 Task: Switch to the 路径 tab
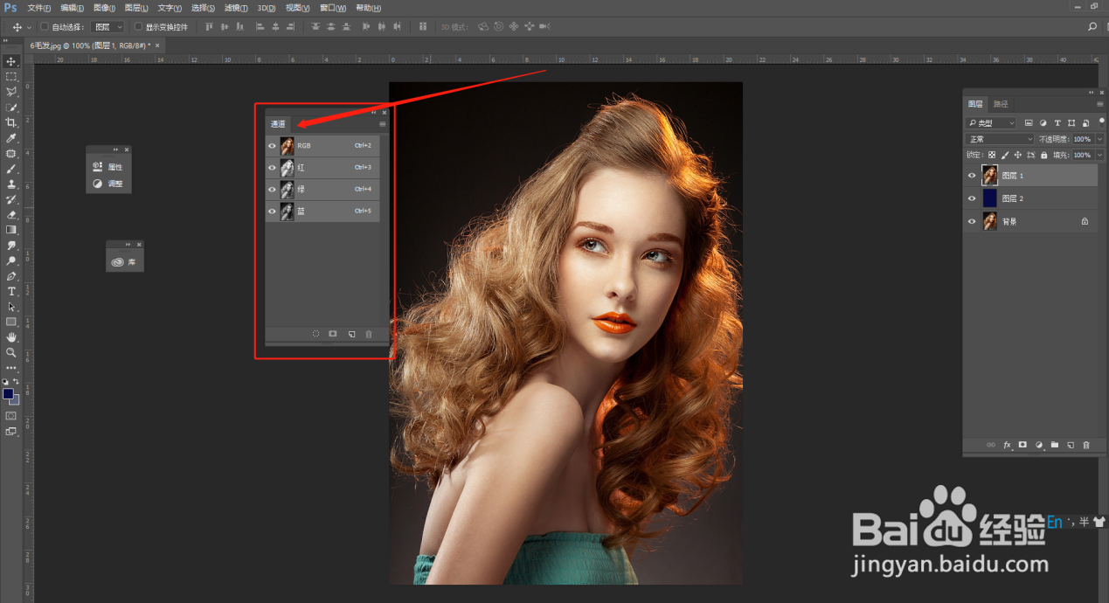pyautogui.click(x=999, y=103)
